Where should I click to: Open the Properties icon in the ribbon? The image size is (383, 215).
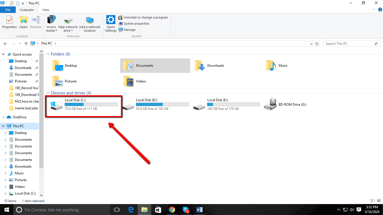pos(9,22)
